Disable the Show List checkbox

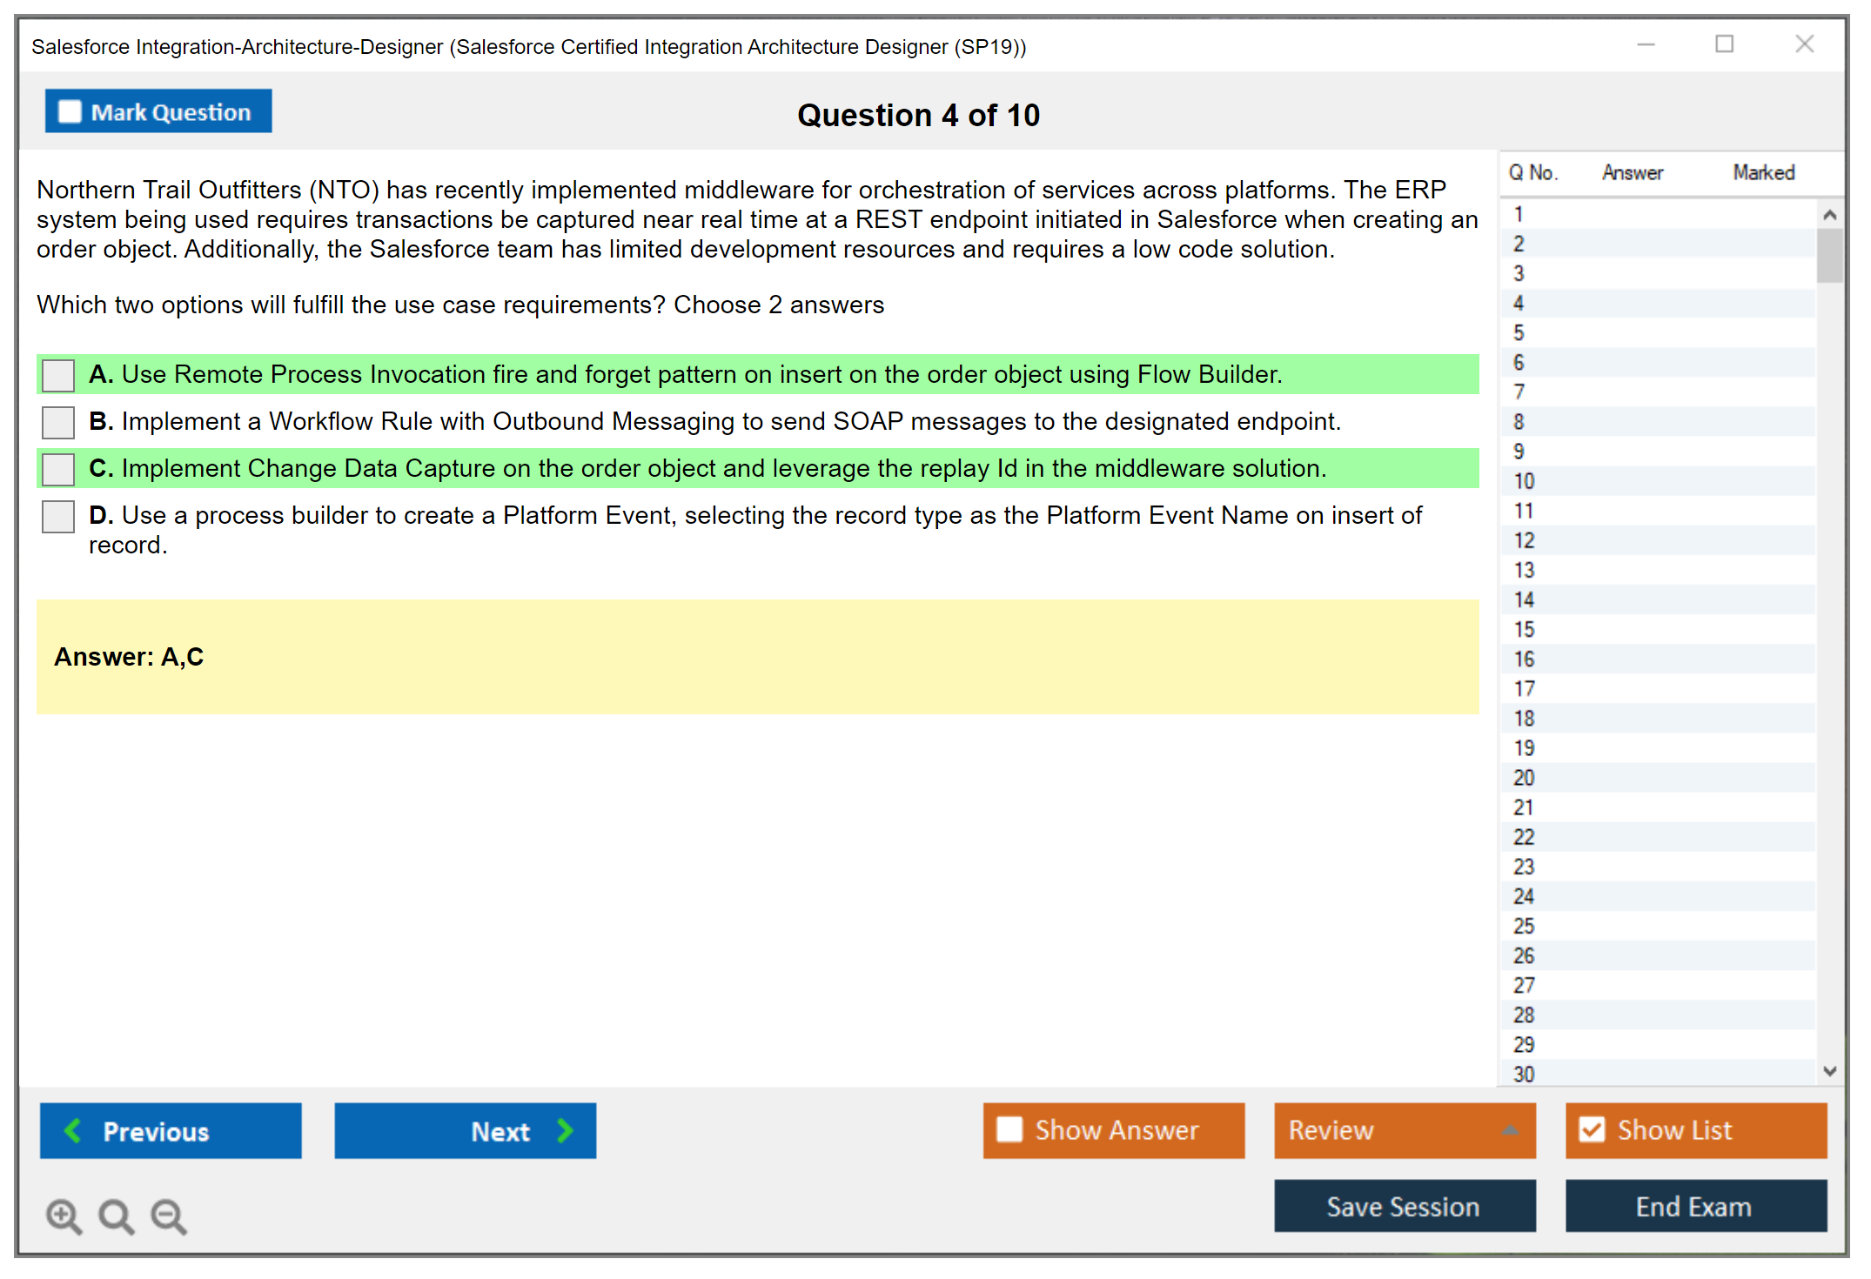[x=1592, y=1129]
